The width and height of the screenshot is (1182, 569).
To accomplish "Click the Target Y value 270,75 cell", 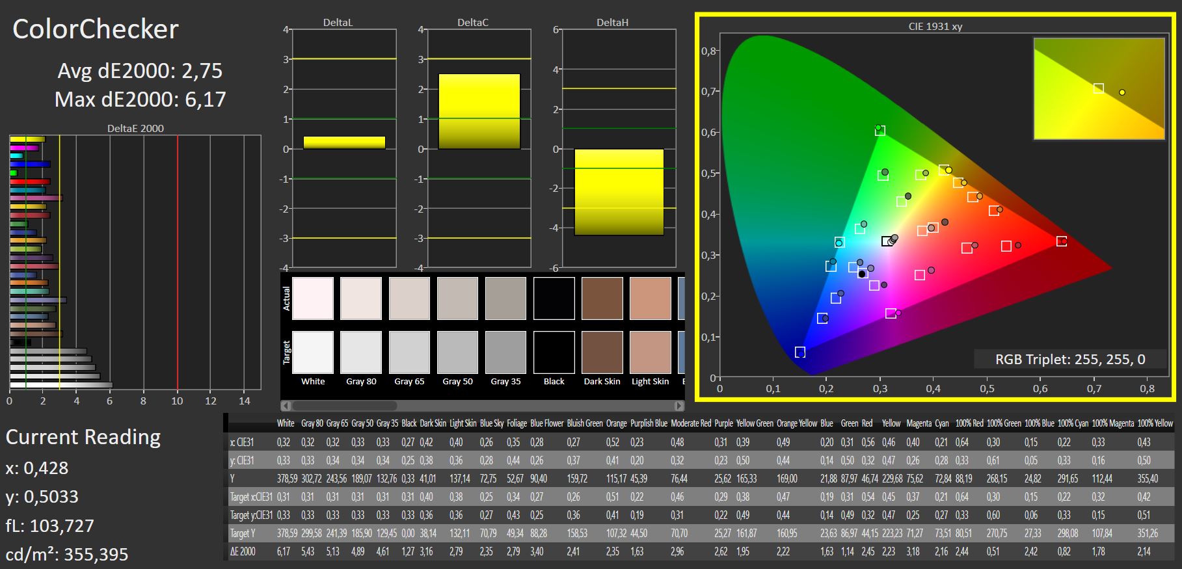I will (x=997, y=533).
